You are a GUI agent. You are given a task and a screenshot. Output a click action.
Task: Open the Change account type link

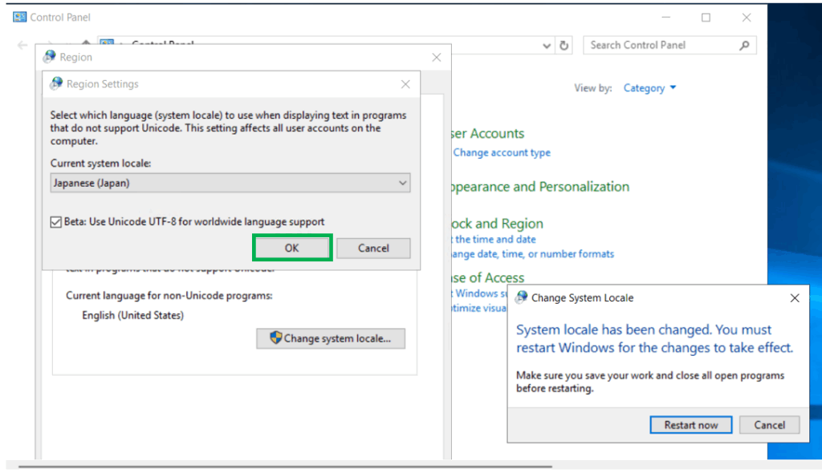[x=502, y=152]
